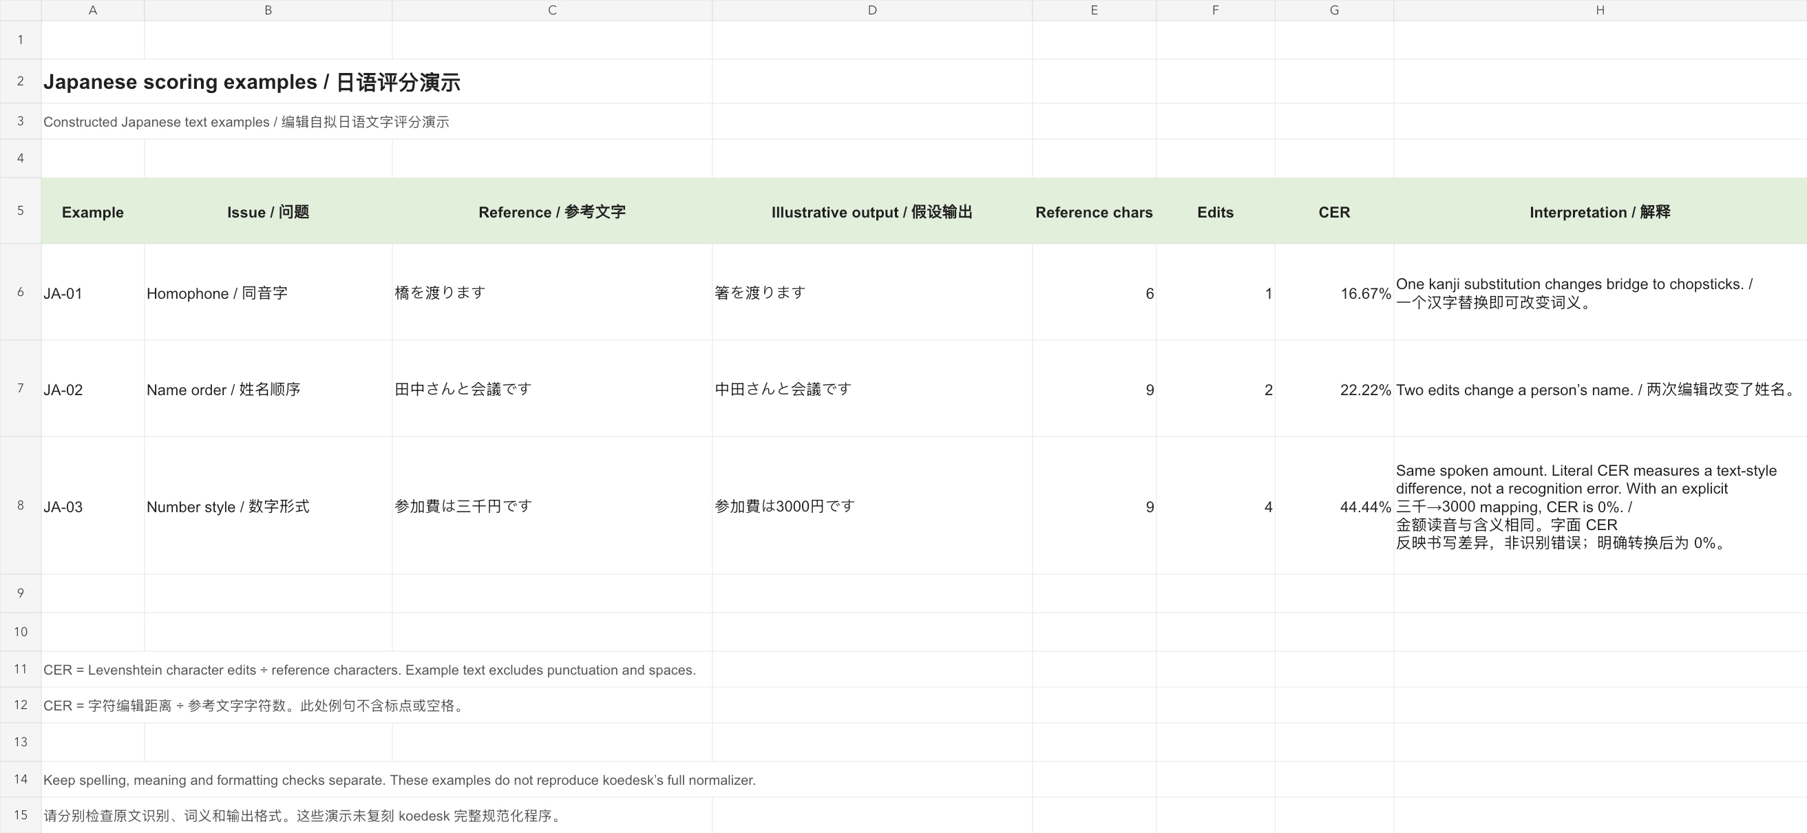Click the 'Edits' header cell

click(x=1215, y=211)
